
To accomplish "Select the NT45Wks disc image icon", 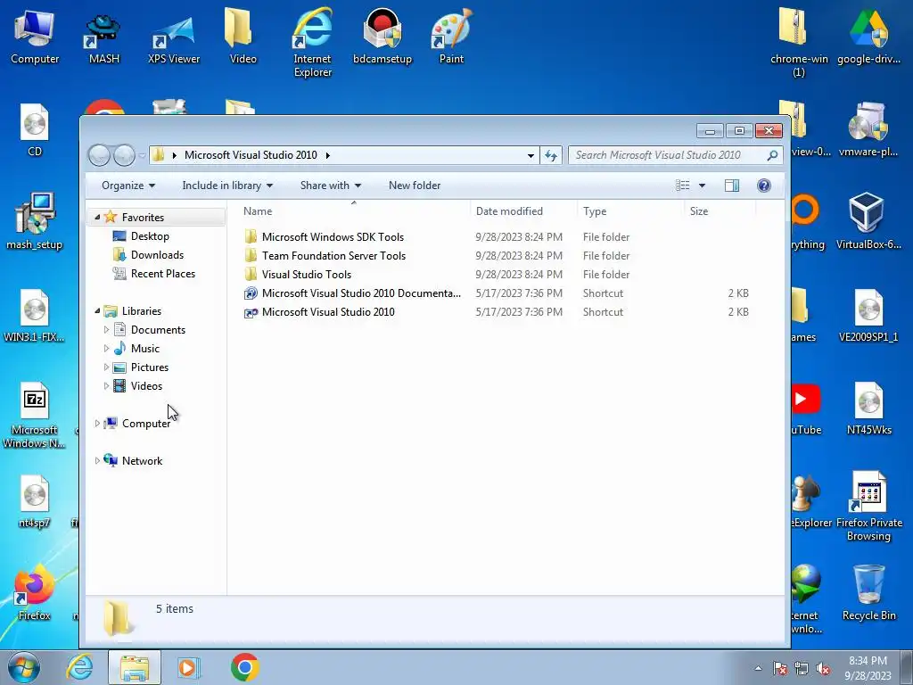I will (x=868, y=409).
